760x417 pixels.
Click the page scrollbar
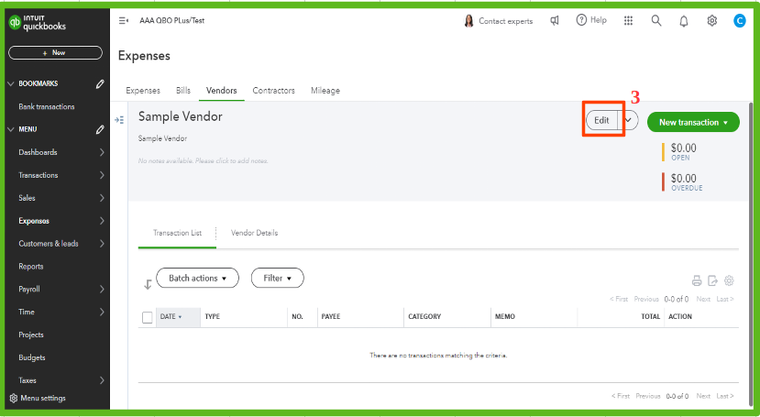point(752,252)
